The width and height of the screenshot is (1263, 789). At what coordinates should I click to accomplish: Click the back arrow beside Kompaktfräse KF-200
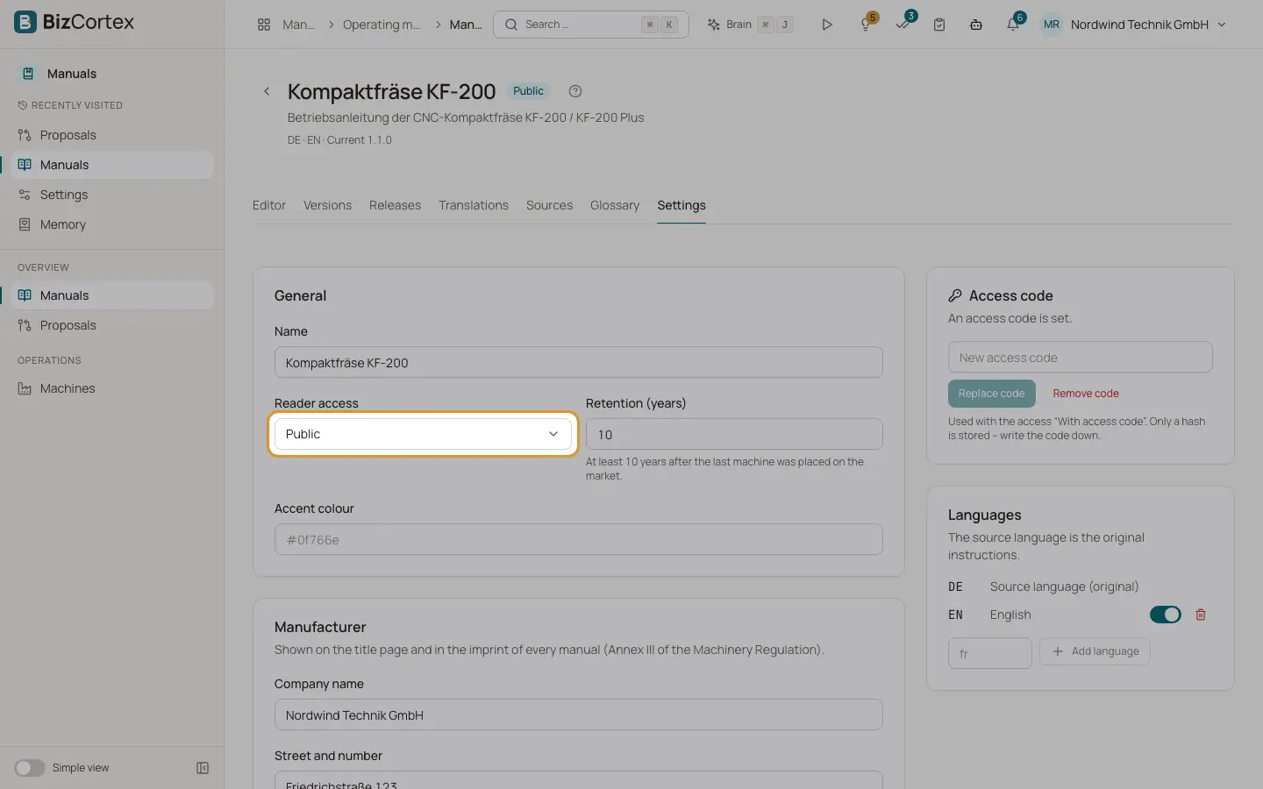(x=267, y=91)
